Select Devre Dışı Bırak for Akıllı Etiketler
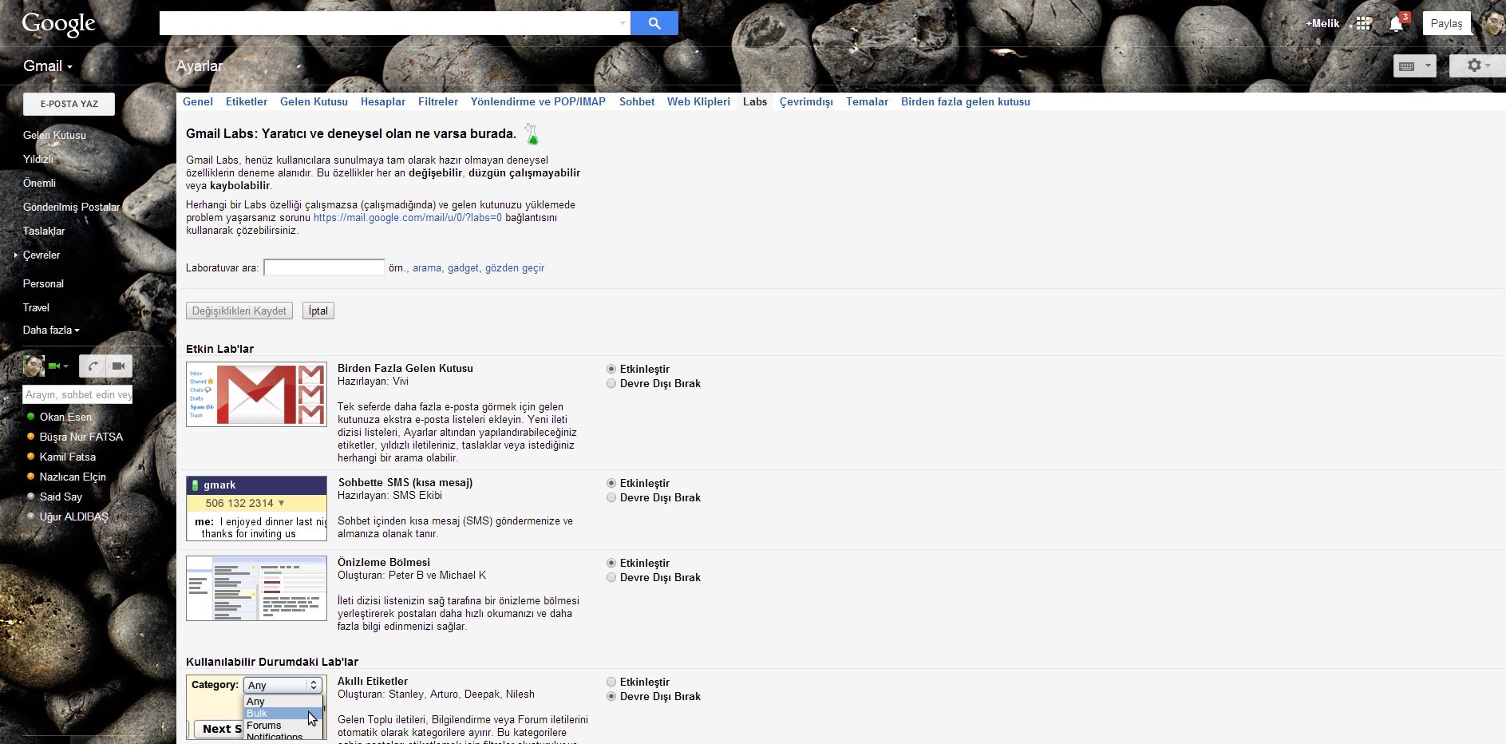1506x744 pixels. 611,696
